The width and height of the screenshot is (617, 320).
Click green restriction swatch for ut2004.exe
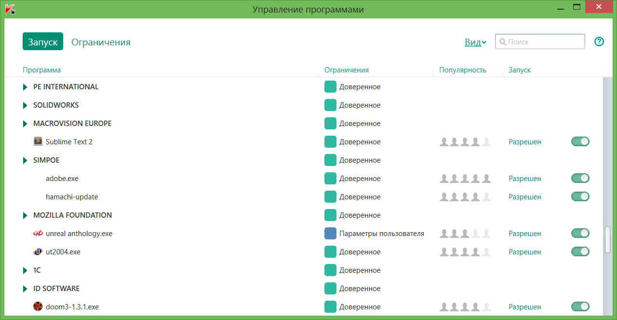[x=330, y=251]
